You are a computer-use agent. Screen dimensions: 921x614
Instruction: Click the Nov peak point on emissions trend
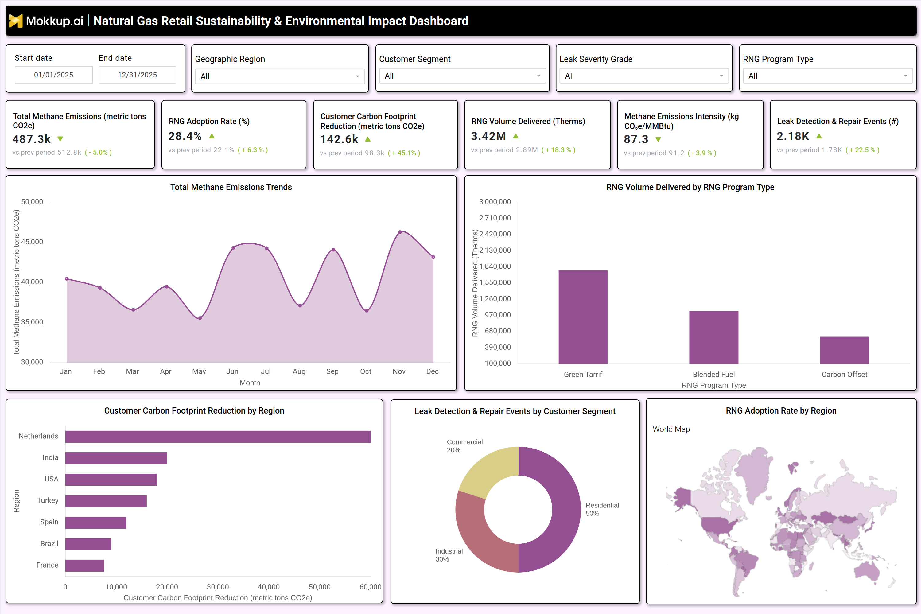pos(400,232)
